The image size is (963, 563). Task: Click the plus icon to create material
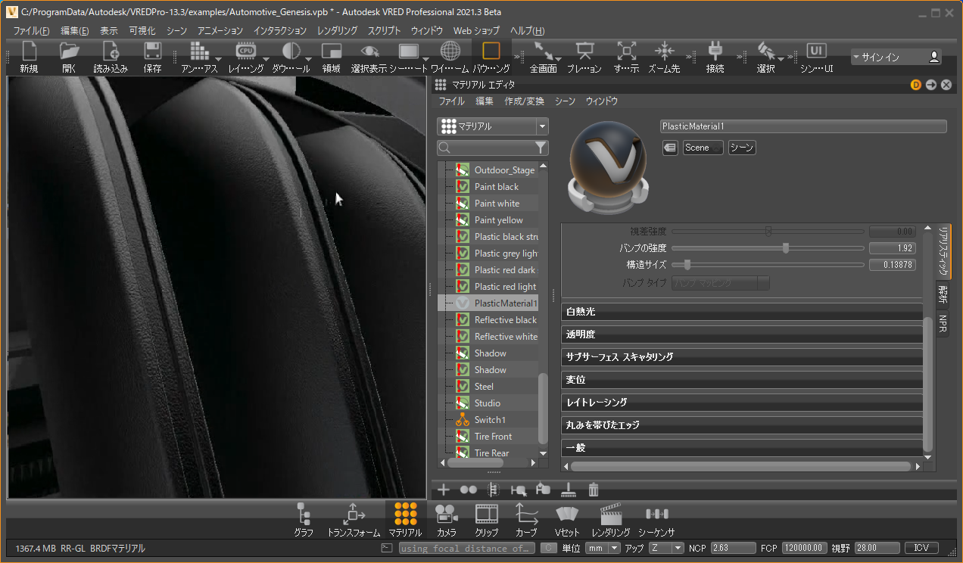[x=444, y=490]
